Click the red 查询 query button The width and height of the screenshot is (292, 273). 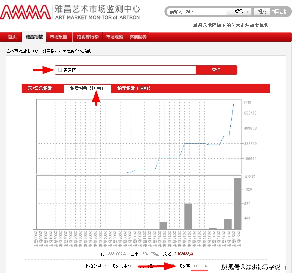(x=216, y=70)
